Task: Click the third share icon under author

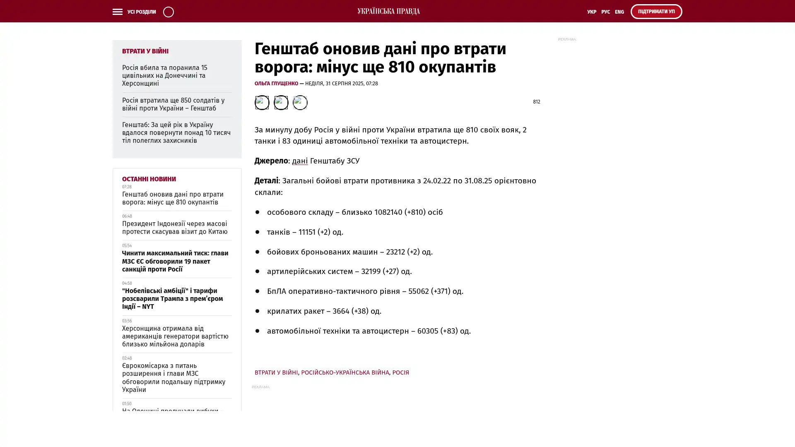Action: [300, 102]
